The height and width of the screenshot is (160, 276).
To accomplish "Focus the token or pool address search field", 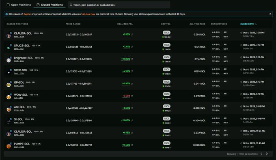I will [x=119, y=5].
